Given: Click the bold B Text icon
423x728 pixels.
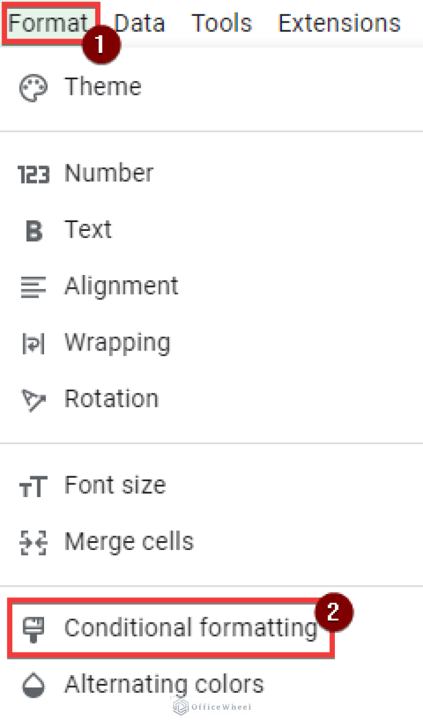Looking at the screenshot, I should [33, 231].
